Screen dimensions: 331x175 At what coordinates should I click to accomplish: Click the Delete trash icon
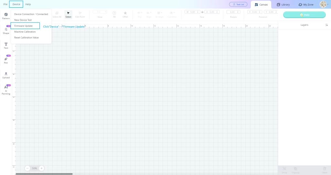pos(325,170)
